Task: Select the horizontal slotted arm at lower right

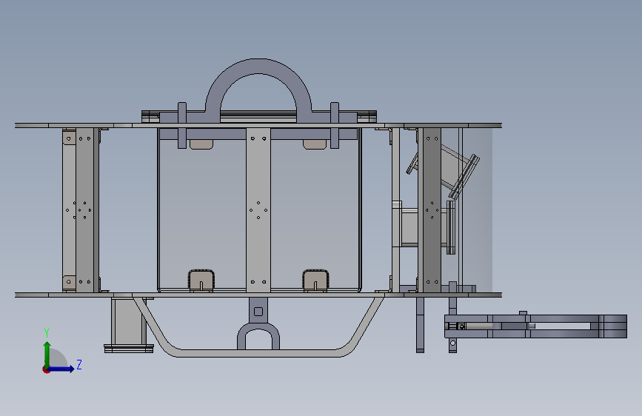Action: [x=535, y=326]
